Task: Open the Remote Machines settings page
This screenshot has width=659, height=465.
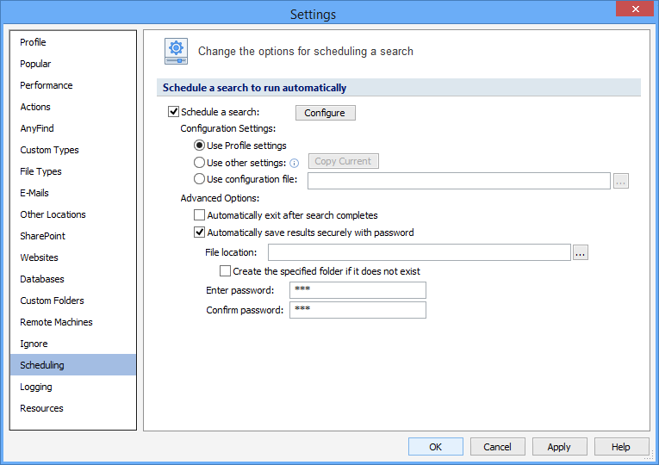Action: click(56, 322)
